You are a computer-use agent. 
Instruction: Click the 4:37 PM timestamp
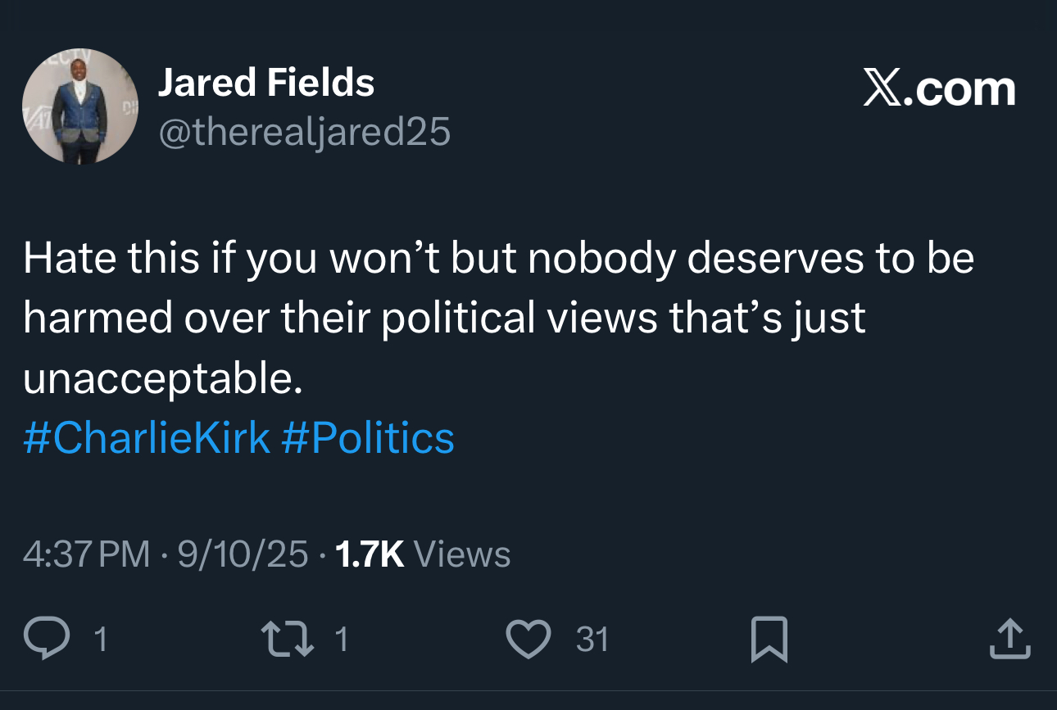(87, 554)
